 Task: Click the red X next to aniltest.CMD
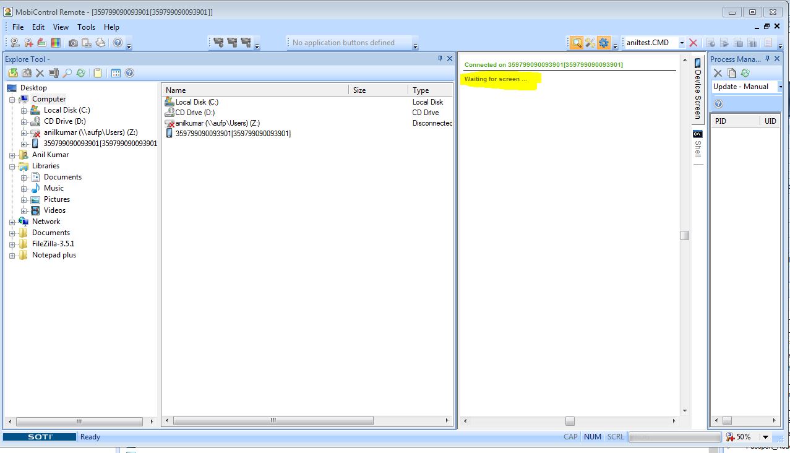click(693, 43)
